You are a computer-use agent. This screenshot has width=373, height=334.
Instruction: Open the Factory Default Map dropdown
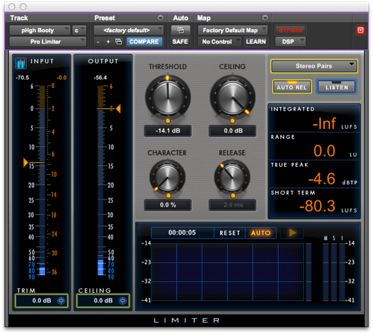233,30
